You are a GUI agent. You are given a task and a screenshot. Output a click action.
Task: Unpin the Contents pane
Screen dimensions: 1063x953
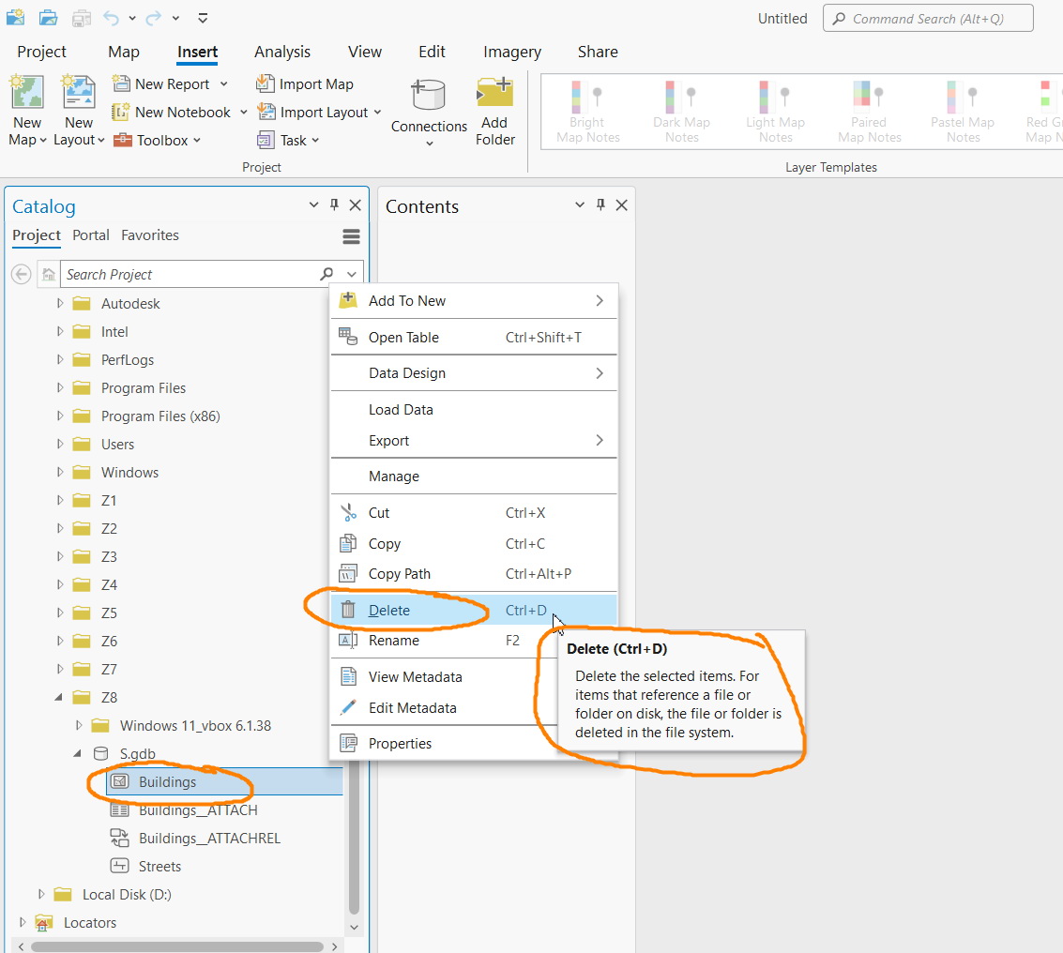(x=600, y=204)
